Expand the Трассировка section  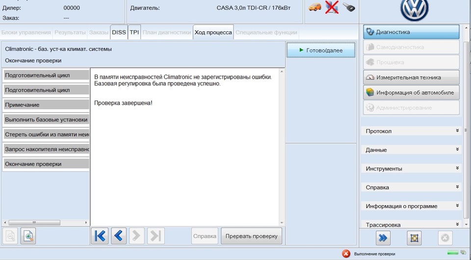point(411,225)
